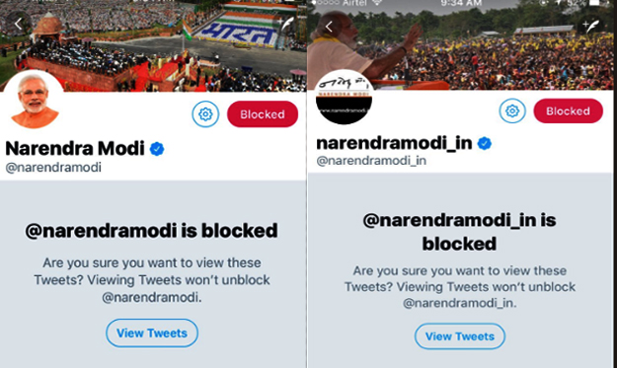The height and width of the screenshot is (368, 617).
Task: Toggle the Blocked button for @narendramodi
Action: 263,114
